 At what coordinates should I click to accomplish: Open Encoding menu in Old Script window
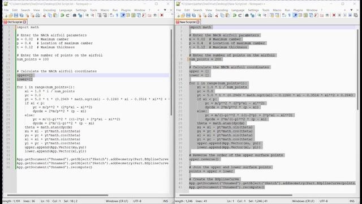(49, 10)
